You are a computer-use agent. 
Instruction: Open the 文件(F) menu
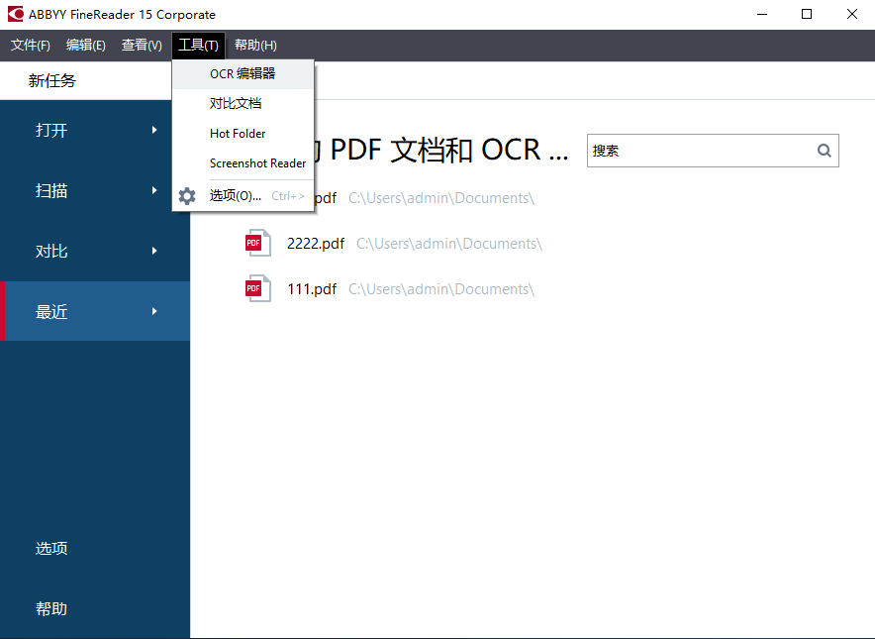coord(30,45)
